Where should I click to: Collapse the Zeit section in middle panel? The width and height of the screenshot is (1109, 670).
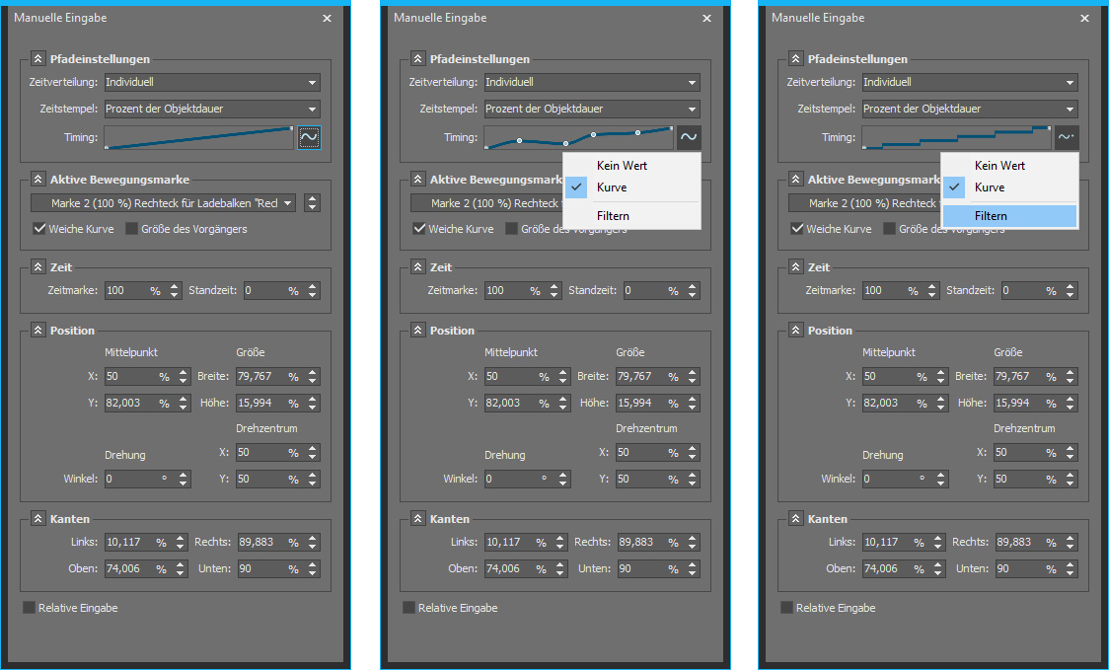417,267
